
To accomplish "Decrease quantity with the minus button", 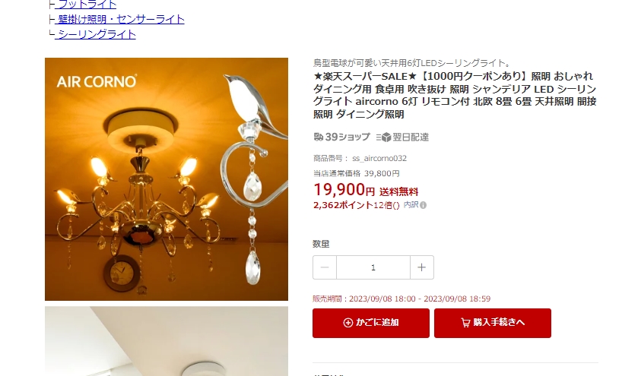I will [x=325, y=267].
